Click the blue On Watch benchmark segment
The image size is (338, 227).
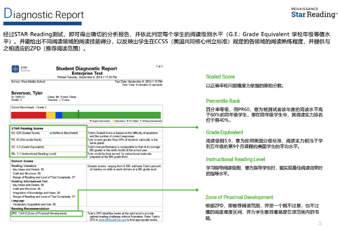[x=59, y=115]
